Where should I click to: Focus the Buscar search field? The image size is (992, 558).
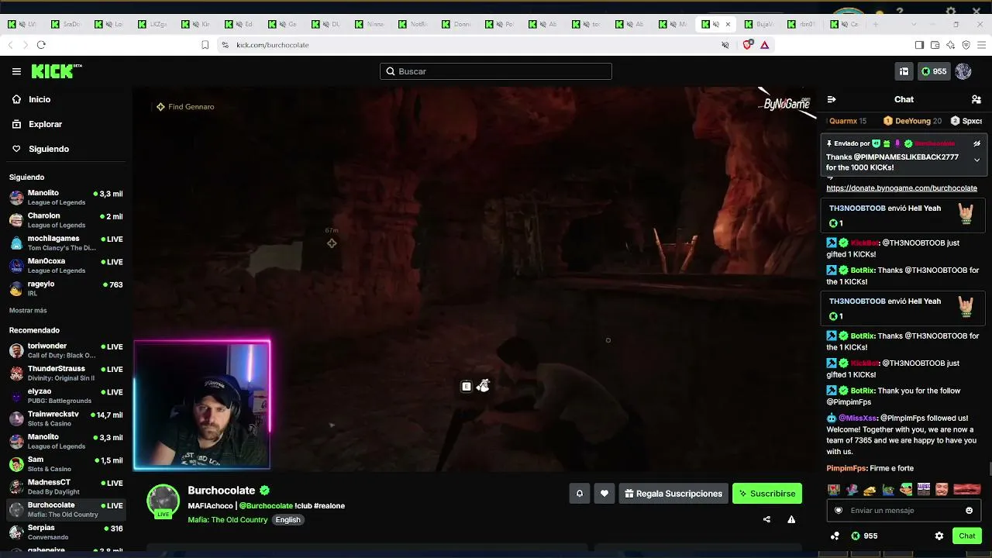(496, 71)
